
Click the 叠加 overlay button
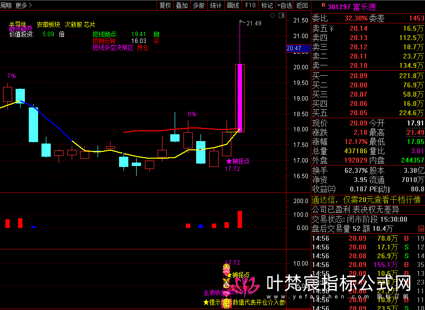pos(182,5)
